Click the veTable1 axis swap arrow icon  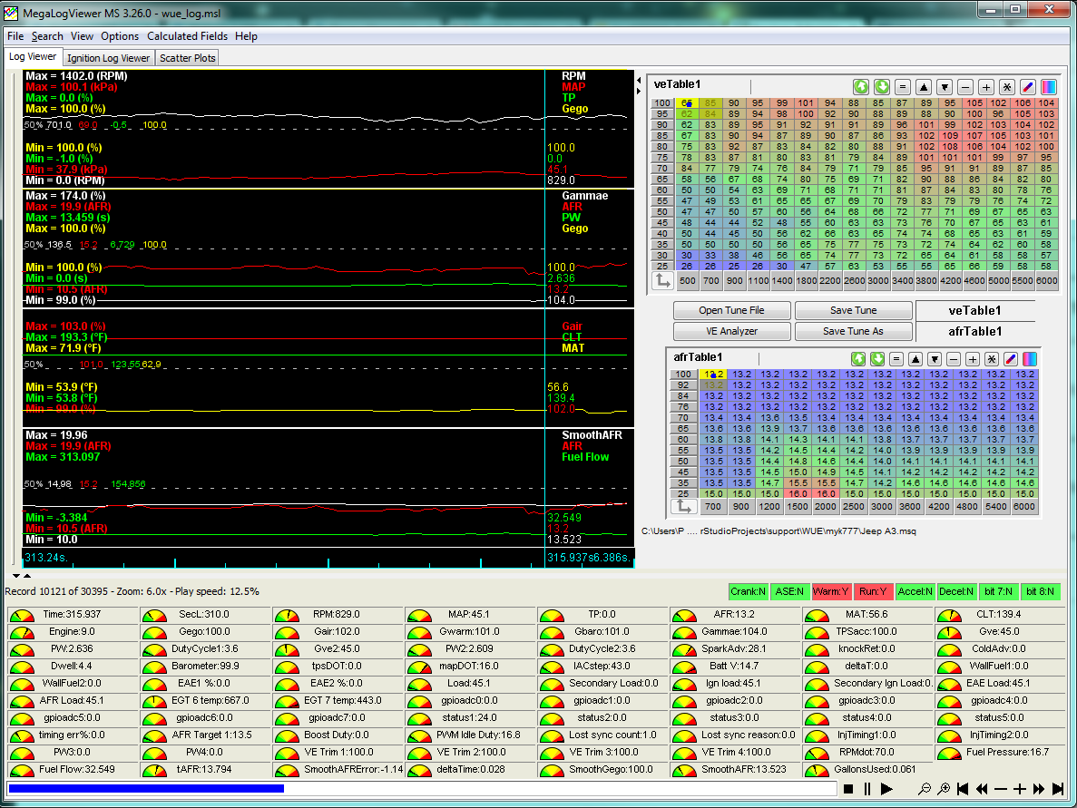click(x=662, y=280)
